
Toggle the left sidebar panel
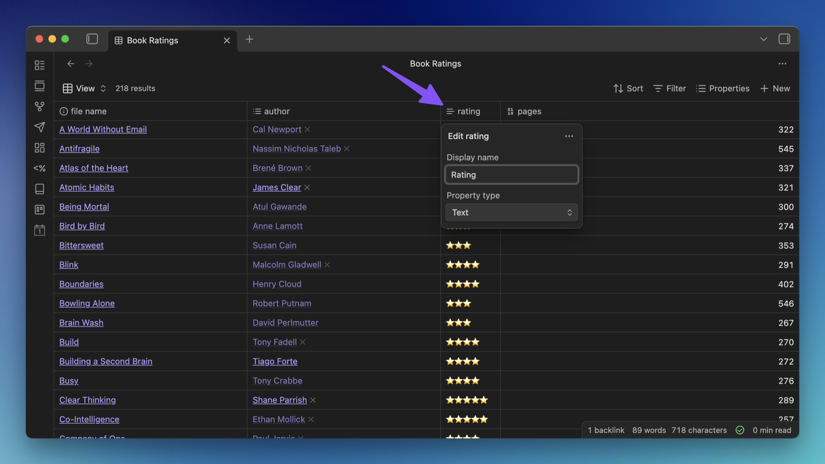(x=92, y=39)
